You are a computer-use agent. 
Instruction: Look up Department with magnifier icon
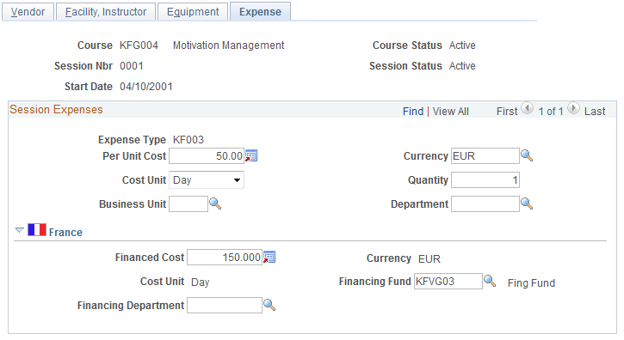527,203
